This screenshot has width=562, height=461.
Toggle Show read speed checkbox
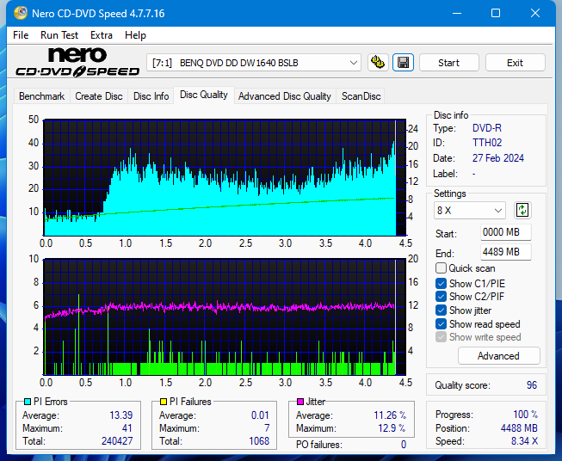point(441,323)
